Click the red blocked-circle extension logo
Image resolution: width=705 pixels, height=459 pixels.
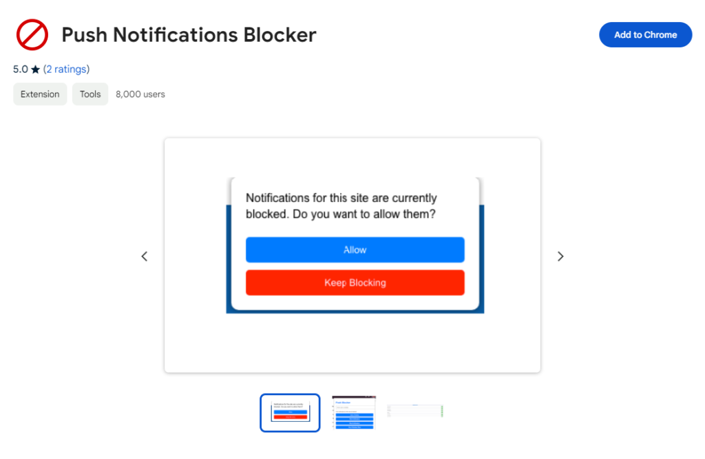[32, 34]
